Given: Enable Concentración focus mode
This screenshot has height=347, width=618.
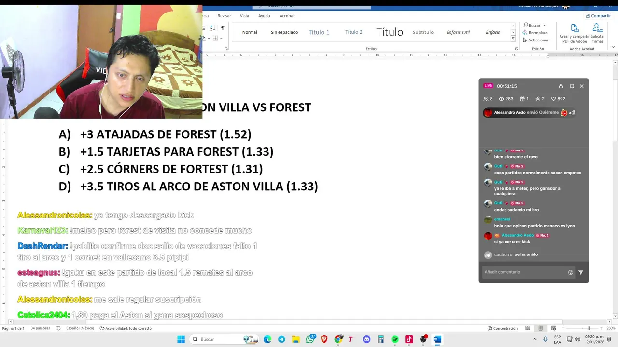Looking at the screenshot, I should tap(502, 328).
